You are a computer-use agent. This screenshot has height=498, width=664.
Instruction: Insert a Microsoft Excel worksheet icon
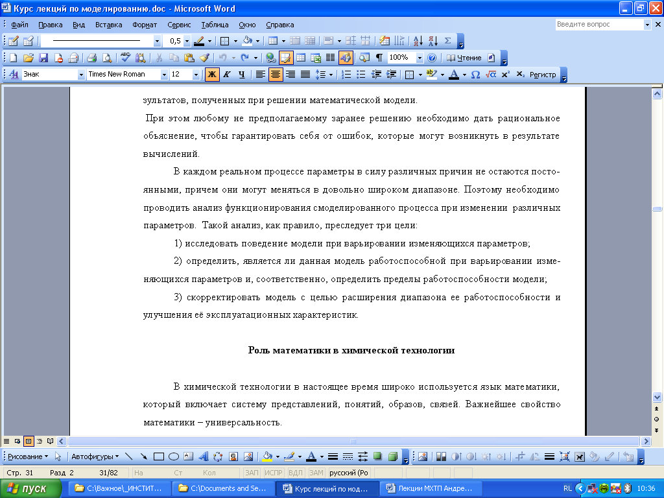click(316, 58)
